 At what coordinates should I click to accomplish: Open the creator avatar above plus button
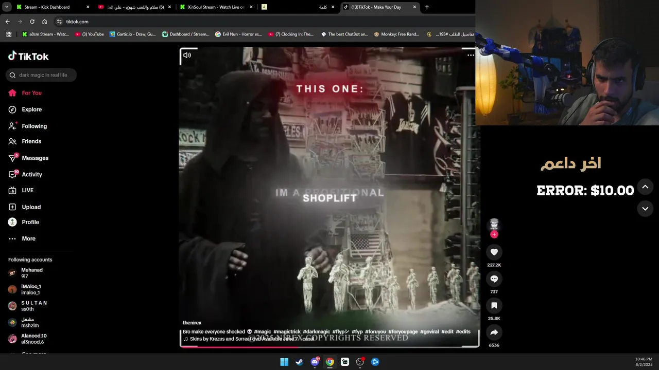point(494,224)
